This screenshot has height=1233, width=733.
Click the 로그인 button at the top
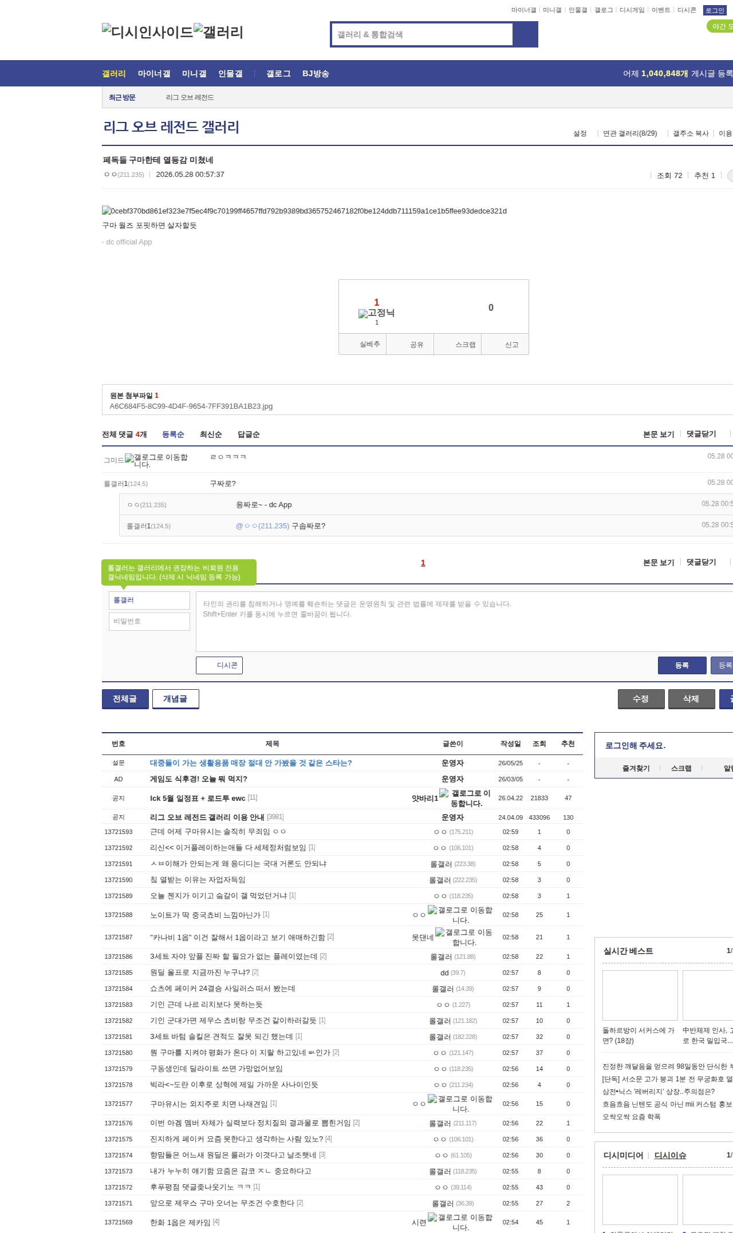[x=715, y=10]
